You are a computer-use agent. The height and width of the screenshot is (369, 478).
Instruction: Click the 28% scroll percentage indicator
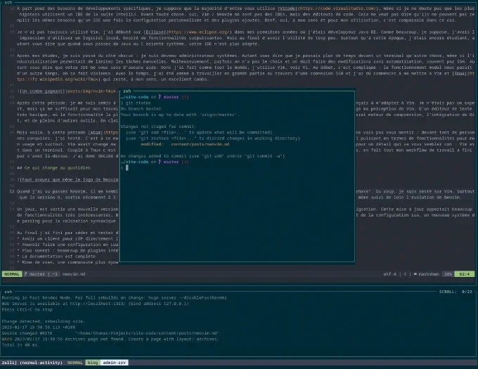(448, 274)
